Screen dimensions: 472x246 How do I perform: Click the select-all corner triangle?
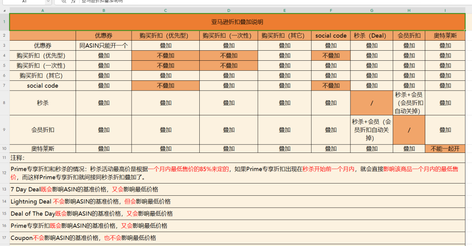point(5,10)
